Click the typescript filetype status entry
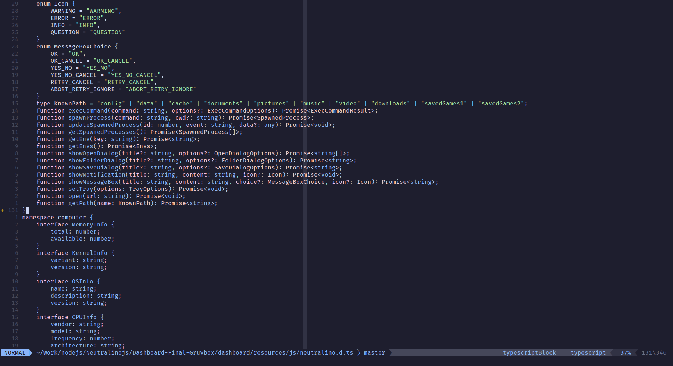 click(588, 353)
